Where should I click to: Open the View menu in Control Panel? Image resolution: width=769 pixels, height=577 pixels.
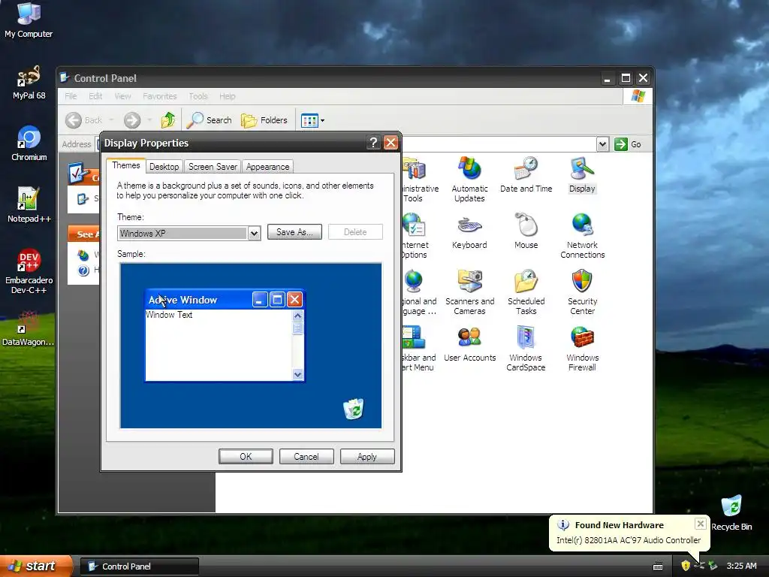pos(122,96)
